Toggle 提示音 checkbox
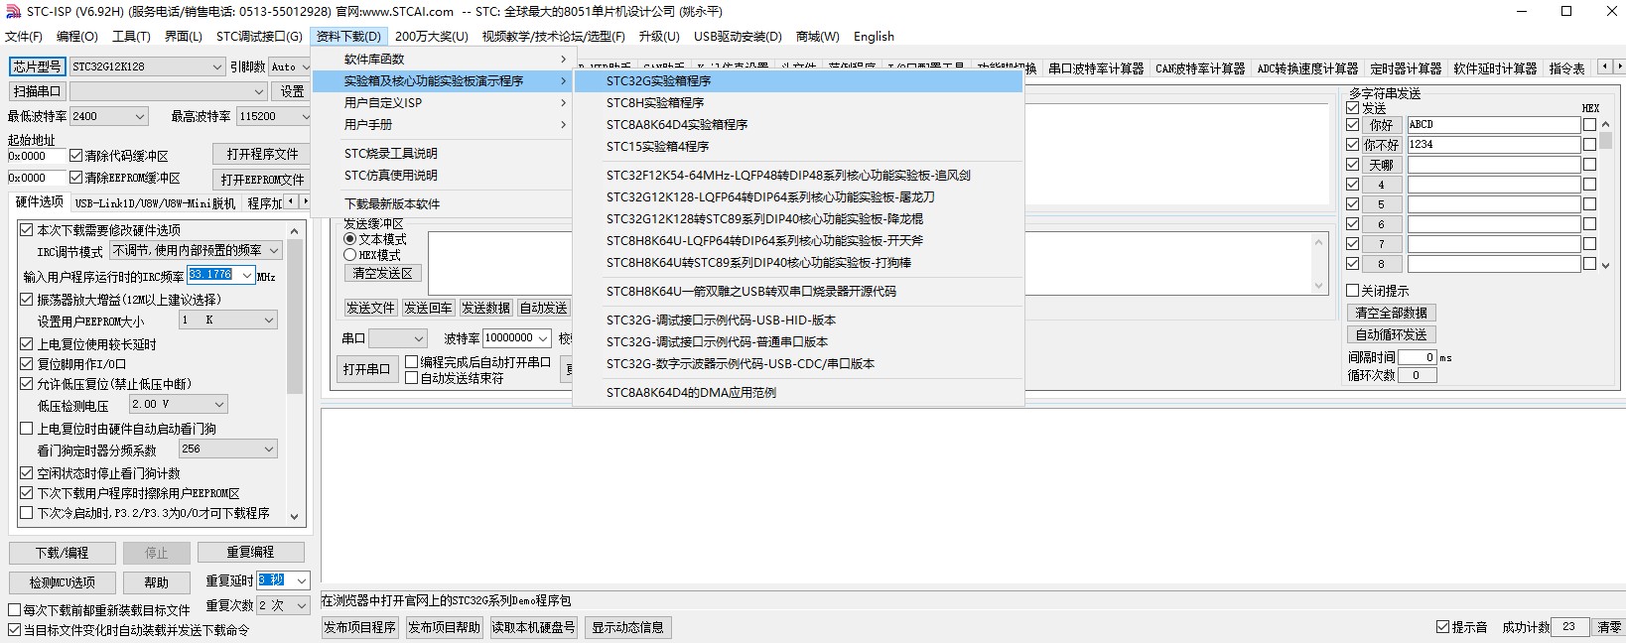 1442,627
